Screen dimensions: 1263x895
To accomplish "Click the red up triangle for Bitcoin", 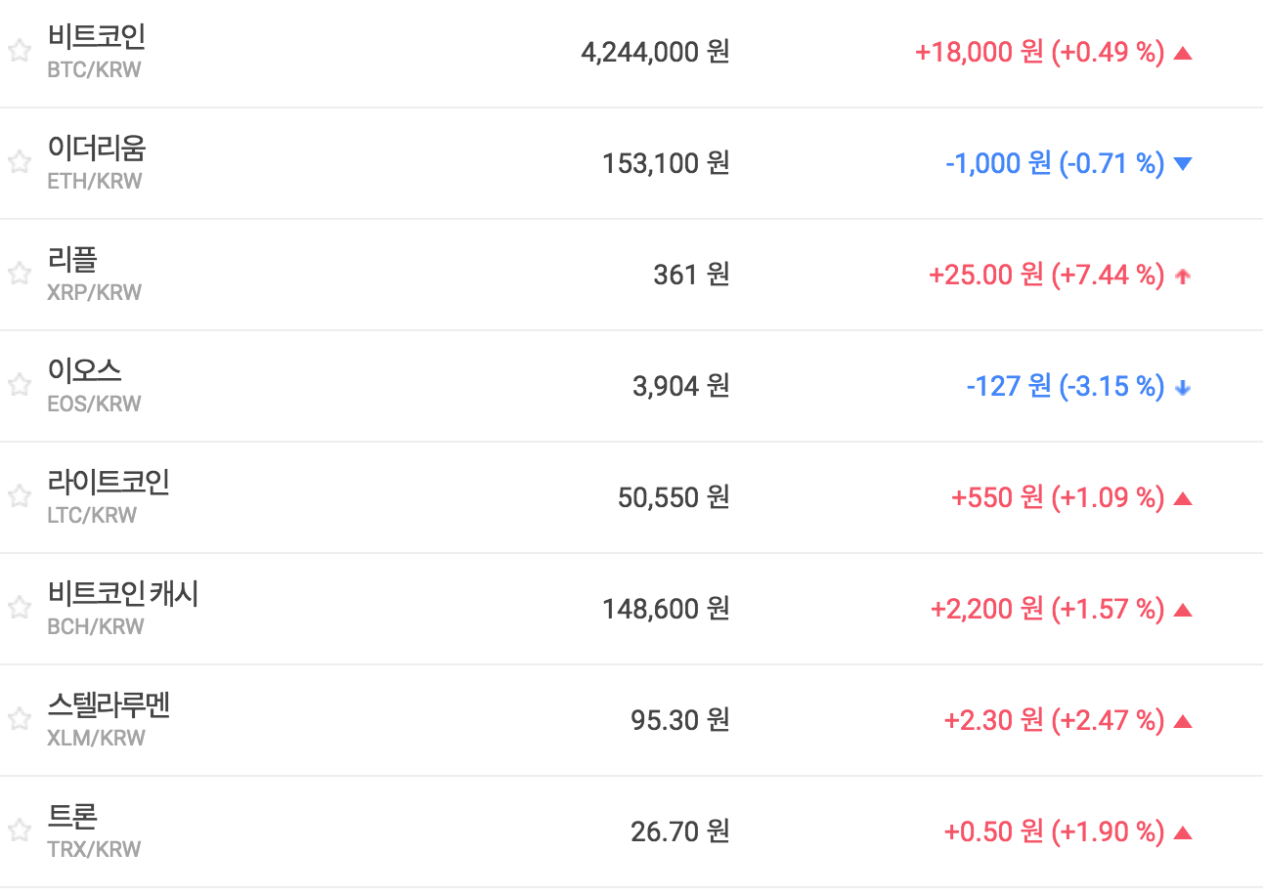I will pyautogui.click(x=1183, y=53).
